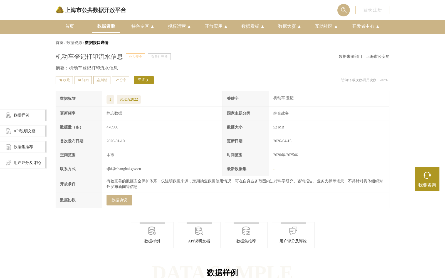Viewport: 445px width, 278px height.
Task: Click the 有条件开放 tag
Action: [159, 57]
